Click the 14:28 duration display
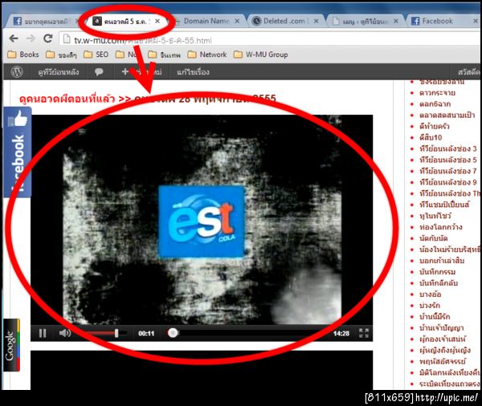Image resolution: width=482 pixels, height=406 pixels. (341, 333)
